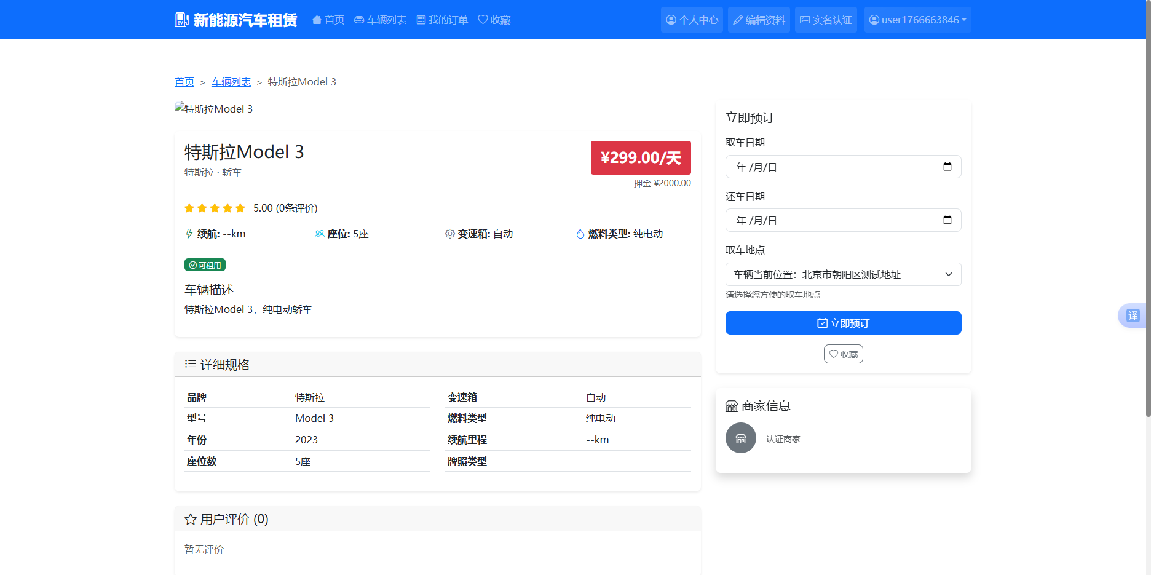Open the calendar picker for 取车日期
Screen dimensions: 1151x575
(x=947, y=167)
